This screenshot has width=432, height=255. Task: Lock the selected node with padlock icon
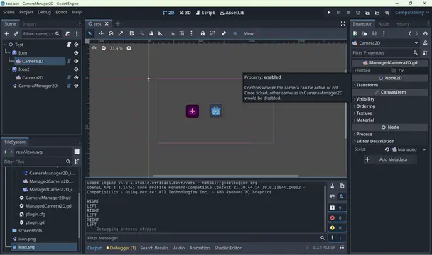[x=202, y=33]
